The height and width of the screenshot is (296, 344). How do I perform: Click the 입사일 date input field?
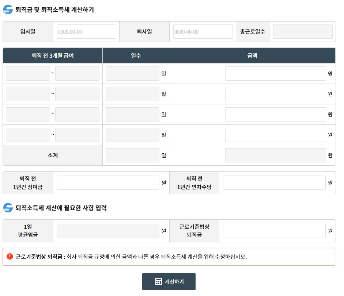coord(86,31)
